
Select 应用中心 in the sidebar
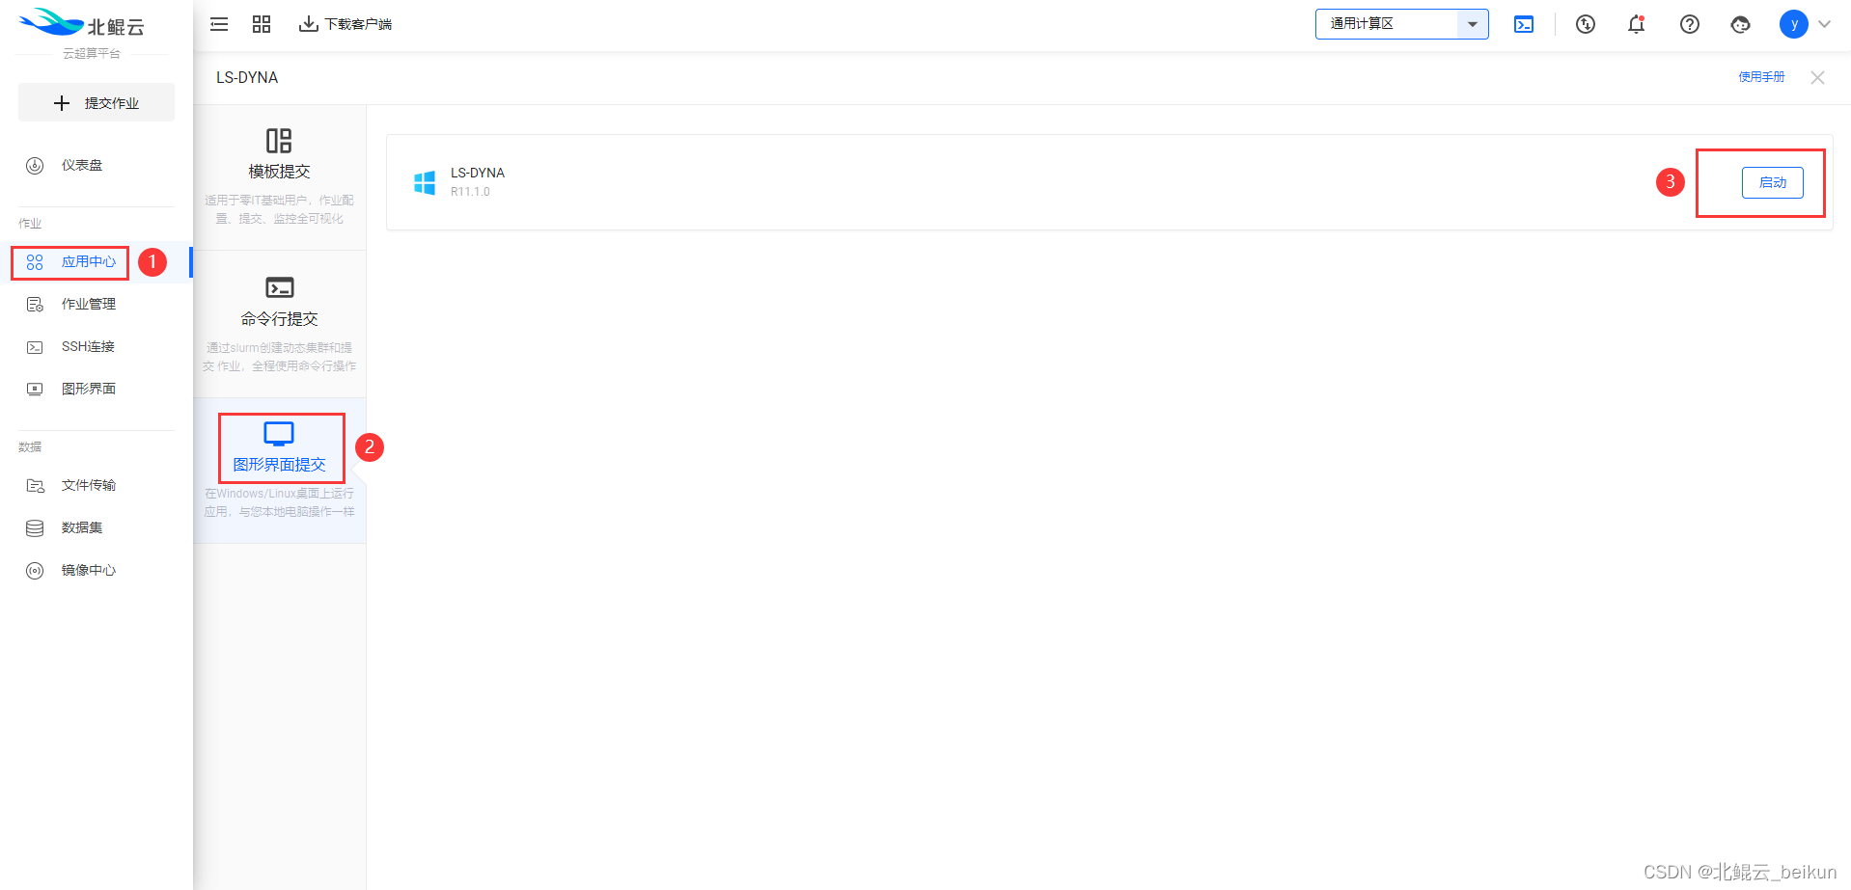97,261
